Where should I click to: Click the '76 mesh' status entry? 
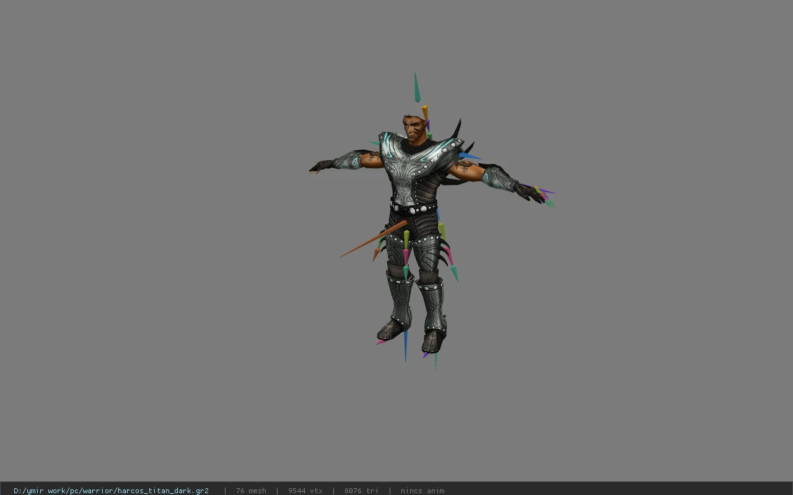pos(251,491)
